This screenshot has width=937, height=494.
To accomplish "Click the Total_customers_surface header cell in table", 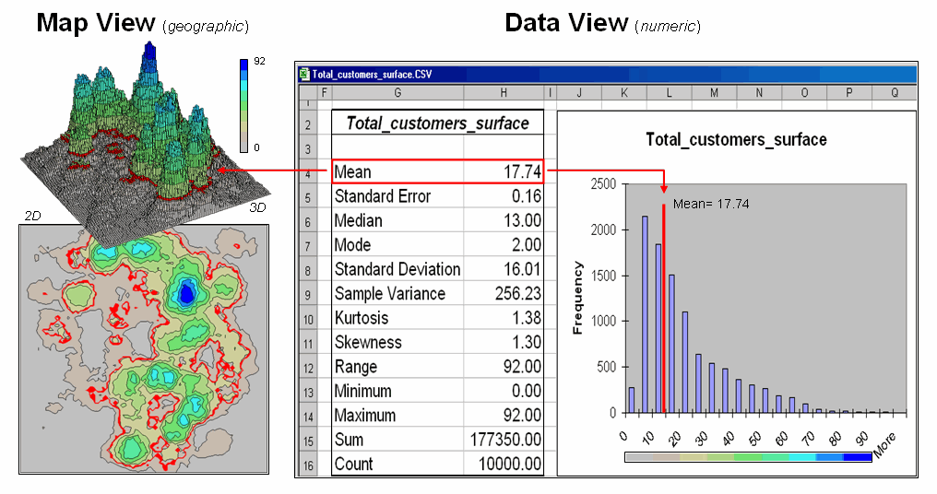I will pos(437,123).
